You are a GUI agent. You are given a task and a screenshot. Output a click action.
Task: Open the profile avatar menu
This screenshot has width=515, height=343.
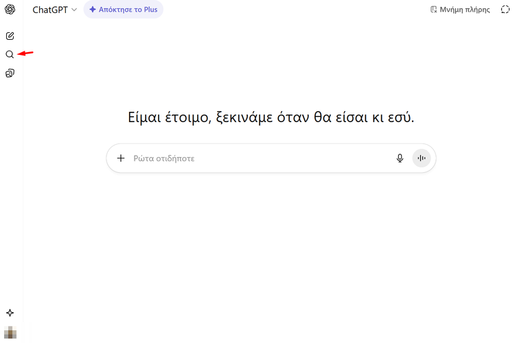pos(10,332)
